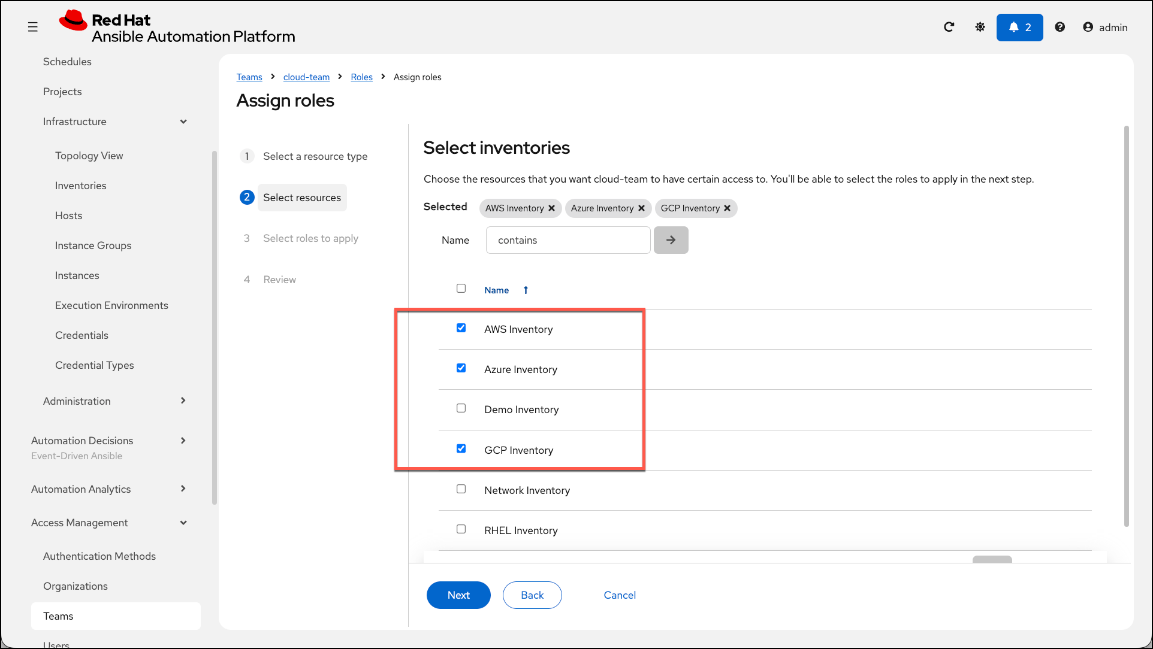Expand Automation Analytics section
The width and height of the screenshot is (1153, 649).
183,489
